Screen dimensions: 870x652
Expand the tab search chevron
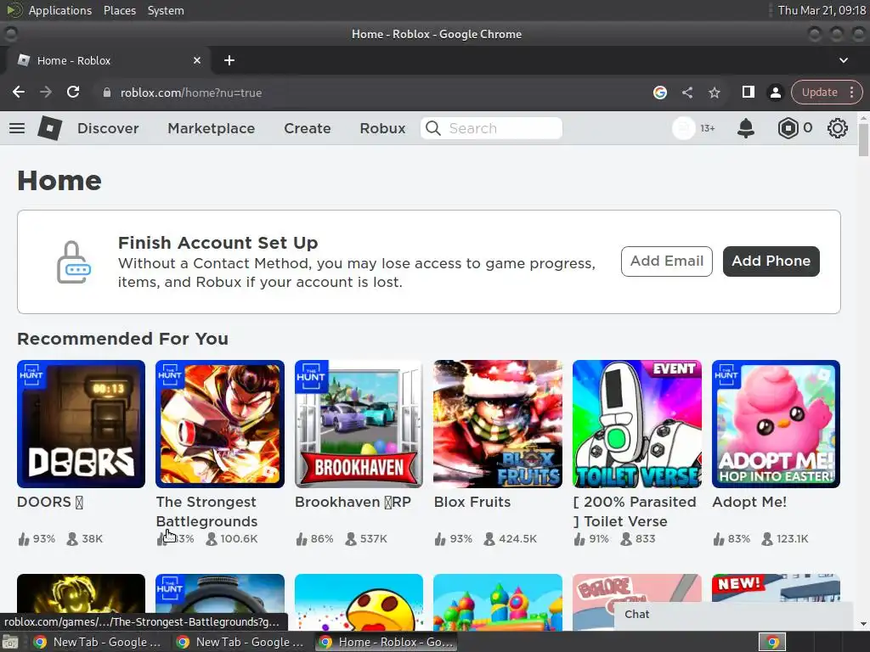(x=844, y=60)
